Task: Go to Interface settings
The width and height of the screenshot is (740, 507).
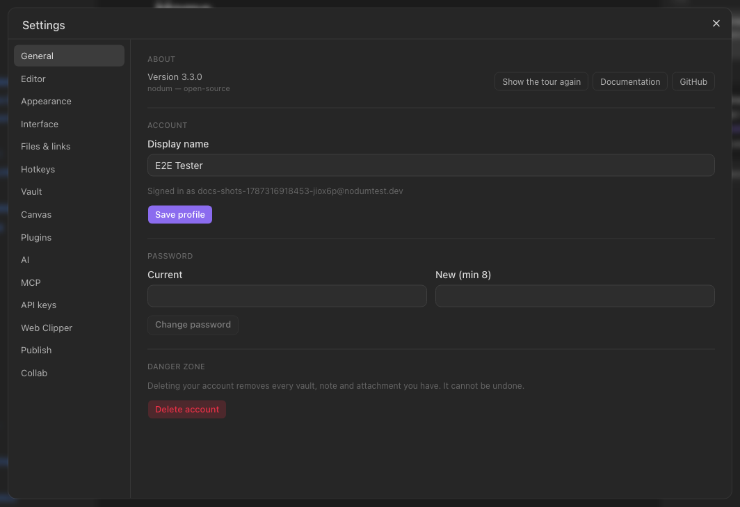Action: pyautogui.click(x=69, y=124)
